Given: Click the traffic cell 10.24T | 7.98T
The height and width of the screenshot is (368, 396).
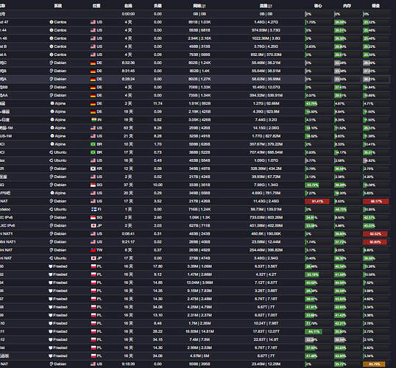Looking at the screenshot, I should click(266, 323).
